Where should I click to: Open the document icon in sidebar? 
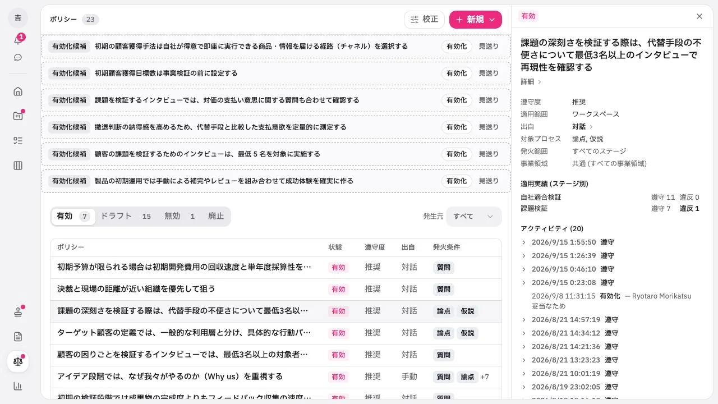tap(18, 337)
